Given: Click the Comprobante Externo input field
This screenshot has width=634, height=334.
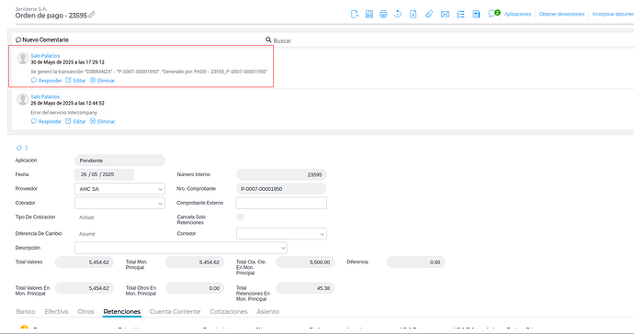Looking at the screenshot, I should 281,203.
